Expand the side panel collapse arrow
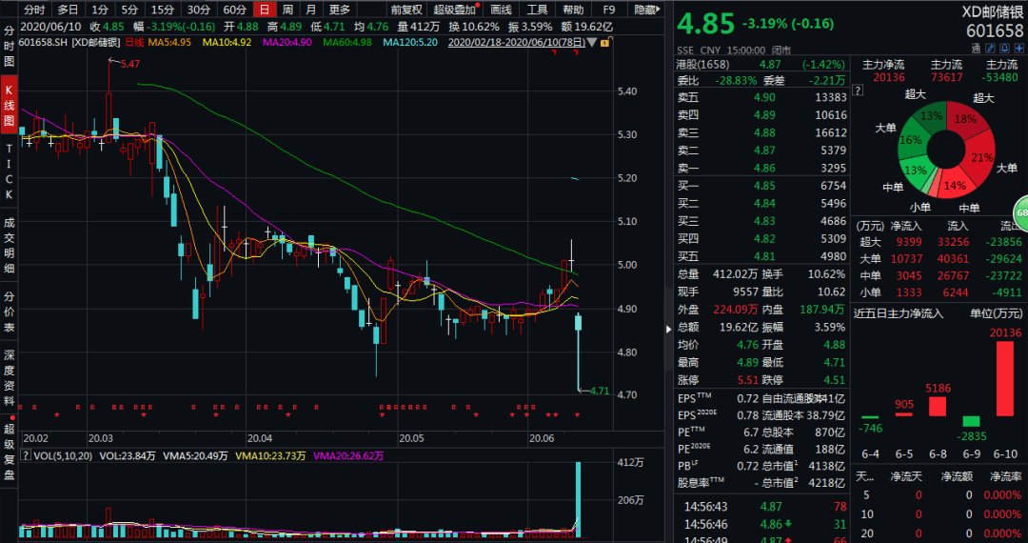Screen dimensions: 1028x543 (x=668, y=330)
